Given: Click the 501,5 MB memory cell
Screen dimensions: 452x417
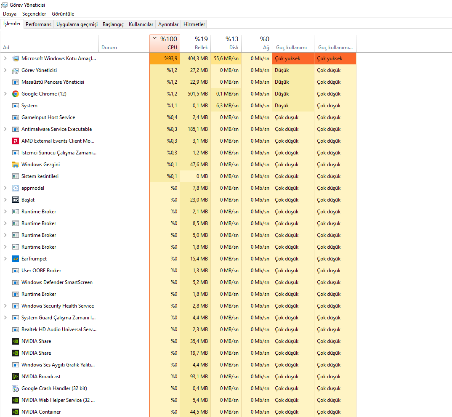Looking at the screenshot, I should coord(196,94).
